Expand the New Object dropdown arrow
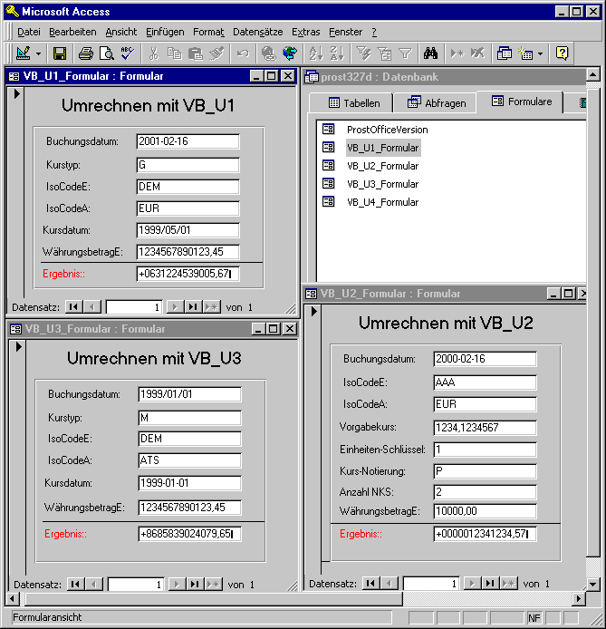The width and height of the screenshot is (606, 629). (540, 53)
